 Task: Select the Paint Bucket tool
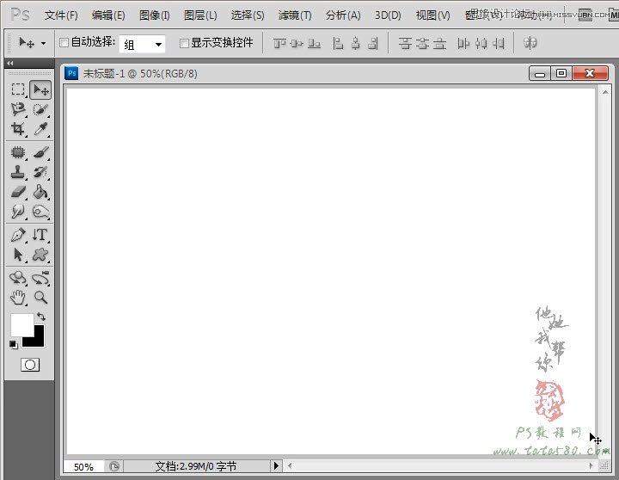40,192
